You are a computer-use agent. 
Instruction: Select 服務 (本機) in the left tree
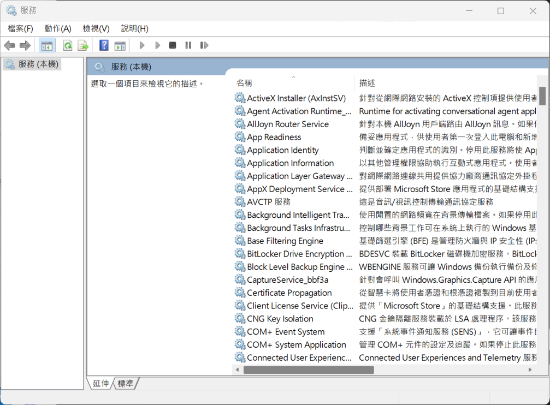coord(32,64)
